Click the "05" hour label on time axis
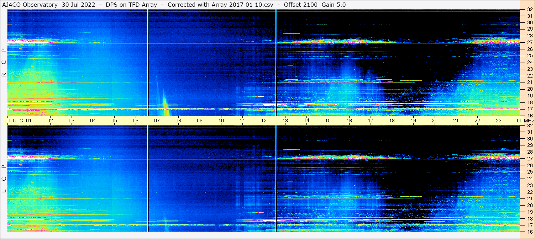This screenshot has height=239, width=535. tap(114, 121)
